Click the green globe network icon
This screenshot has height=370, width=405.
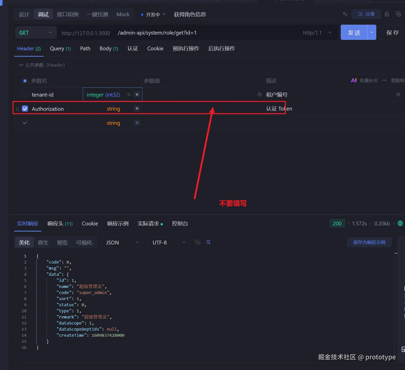coord(400,223)
